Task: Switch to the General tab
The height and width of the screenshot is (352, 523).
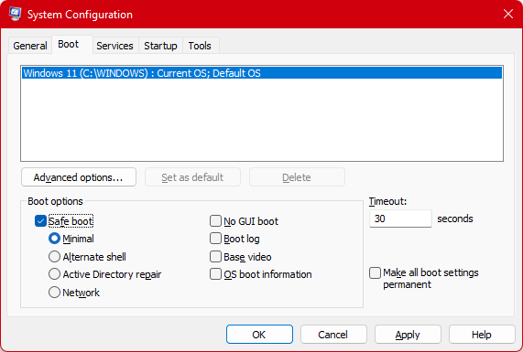Action: click(x=30, y=46)
